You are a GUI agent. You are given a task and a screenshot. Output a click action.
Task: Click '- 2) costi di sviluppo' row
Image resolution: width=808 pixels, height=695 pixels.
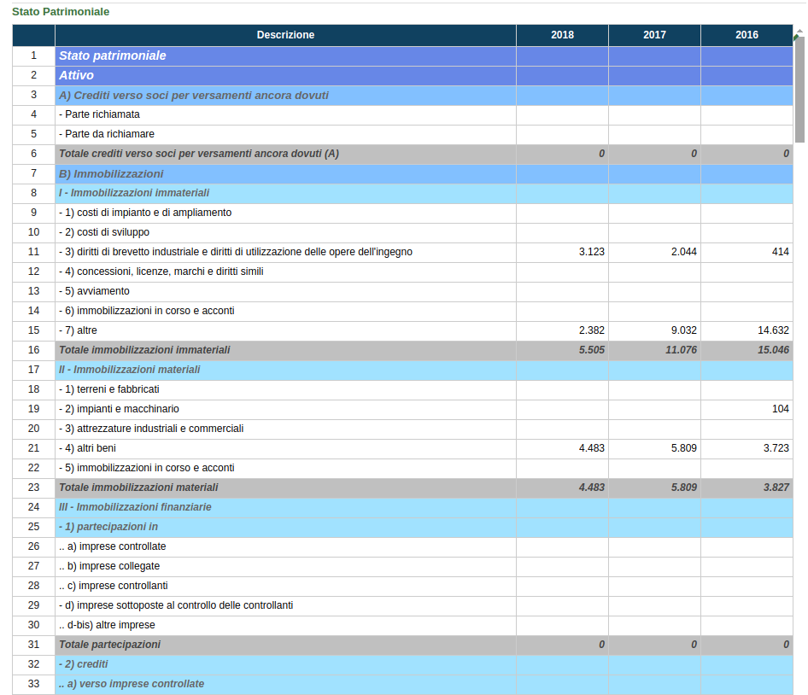tap(402, 232)
